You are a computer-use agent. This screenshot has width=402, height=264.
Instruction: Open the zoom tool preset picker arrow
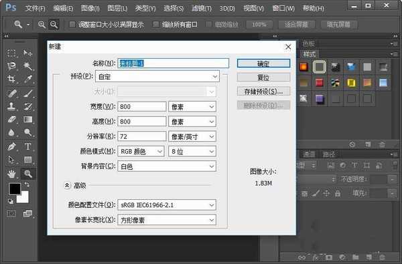coord(28,25)
